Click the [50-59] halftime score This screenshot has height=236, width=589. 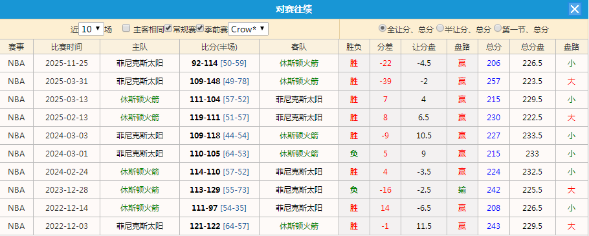click(x=233, y=63)
